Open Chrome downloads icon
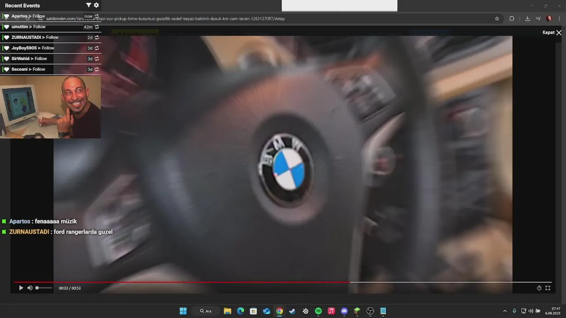566x318 pixels. [x=528, y=19]
